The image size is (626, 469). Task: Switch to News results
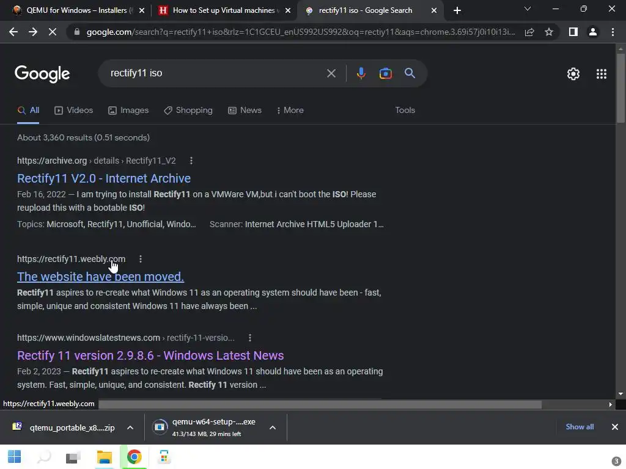[x=245, y=111]
